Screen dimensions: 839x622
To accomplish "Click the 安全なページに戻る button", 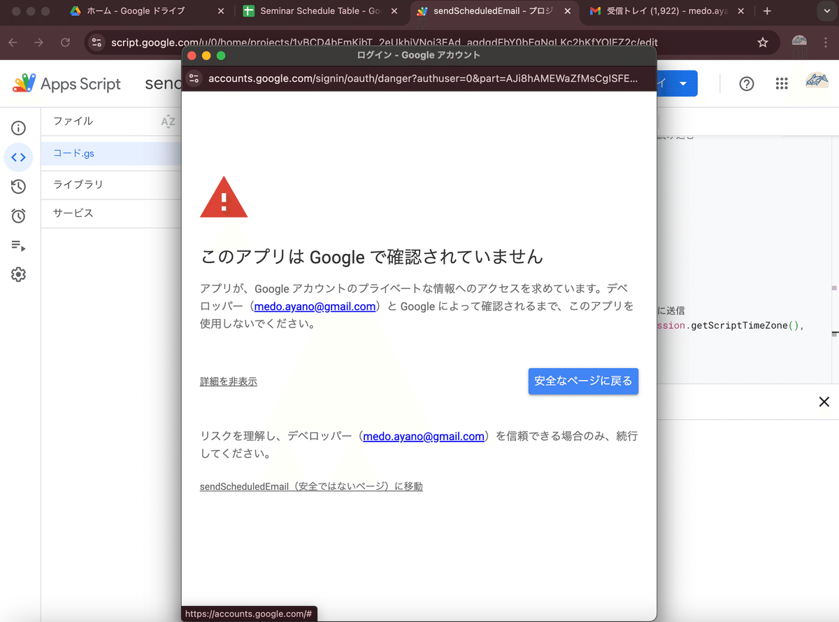I will click(583, 381).
